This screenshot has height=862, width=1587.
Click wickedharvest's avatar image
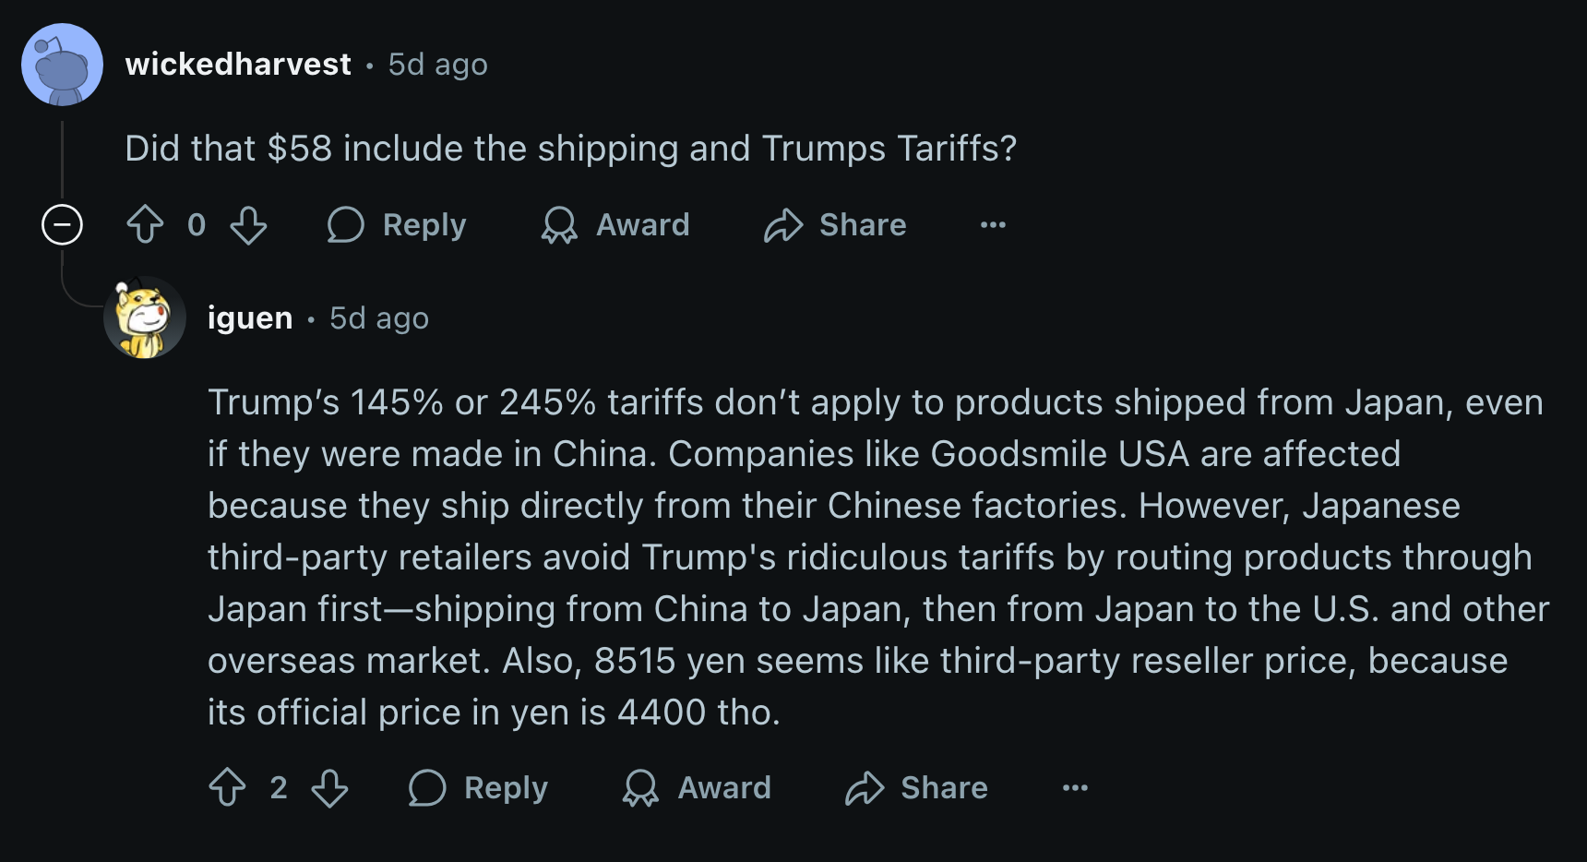[62, 65]
